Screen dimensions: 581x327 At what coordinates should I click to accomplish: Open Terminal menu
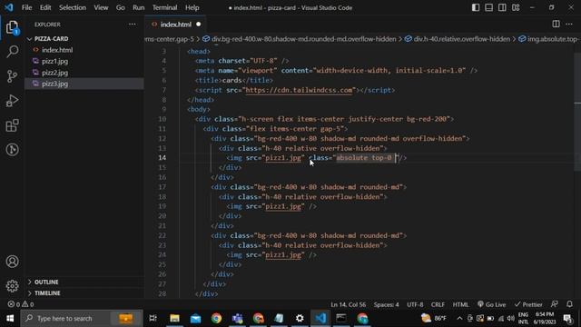(164, 7)
